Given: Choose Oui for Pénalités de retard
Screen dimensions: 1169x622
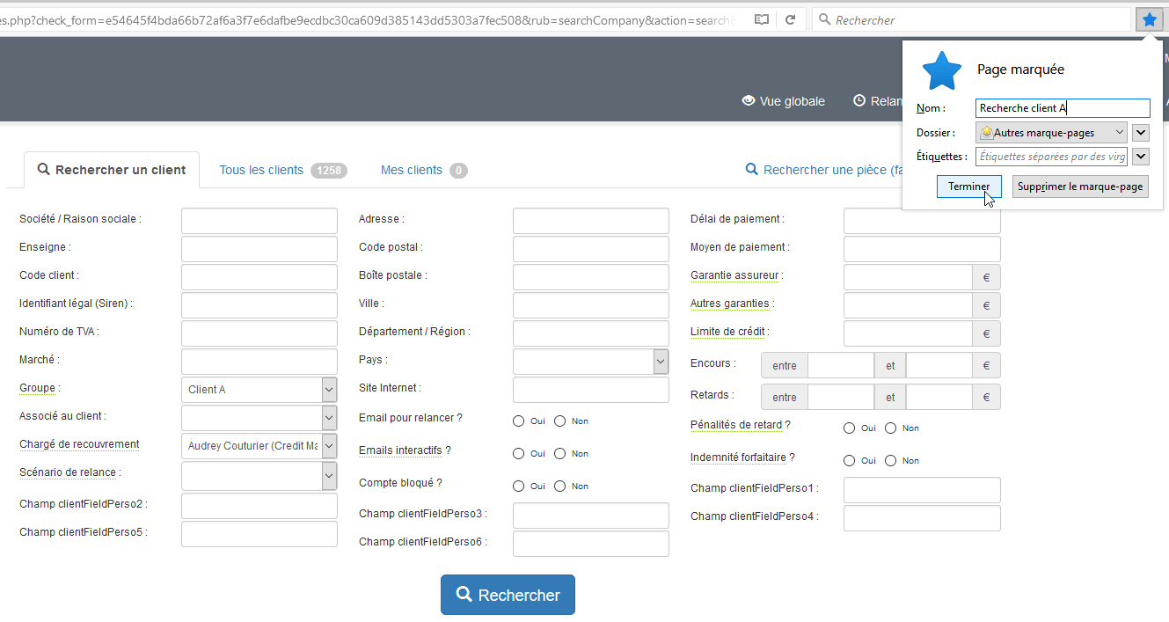Looking at the screenshot, I should click(x=849, y=428).
